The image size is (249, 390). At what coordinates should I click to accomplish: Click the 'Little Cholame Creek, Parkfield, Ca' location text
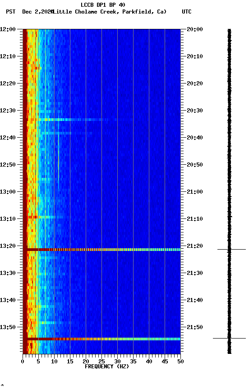[x=109, y=12]
